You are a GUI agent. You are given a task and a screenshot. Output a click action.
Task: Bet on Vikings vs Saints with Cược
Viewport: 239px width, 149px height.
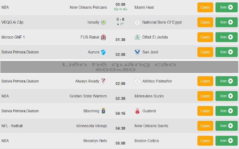[x=205, y=126]
